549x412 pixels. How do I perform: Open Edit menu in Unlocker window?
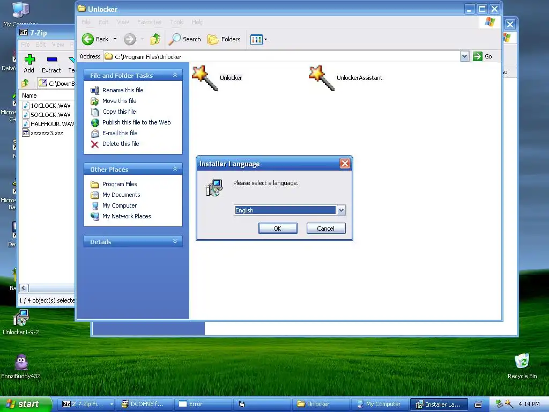[x=103, y=22]
